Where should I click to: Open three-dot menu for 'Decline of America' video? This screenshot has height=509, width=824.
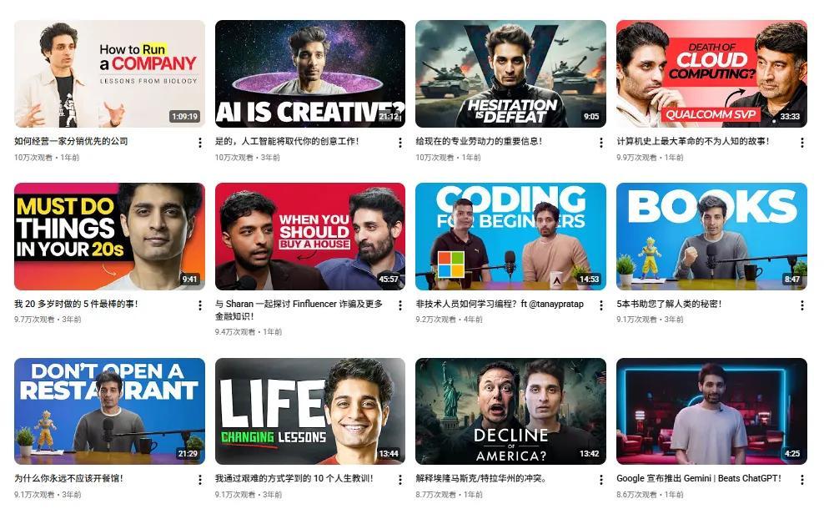pos(601,480)
